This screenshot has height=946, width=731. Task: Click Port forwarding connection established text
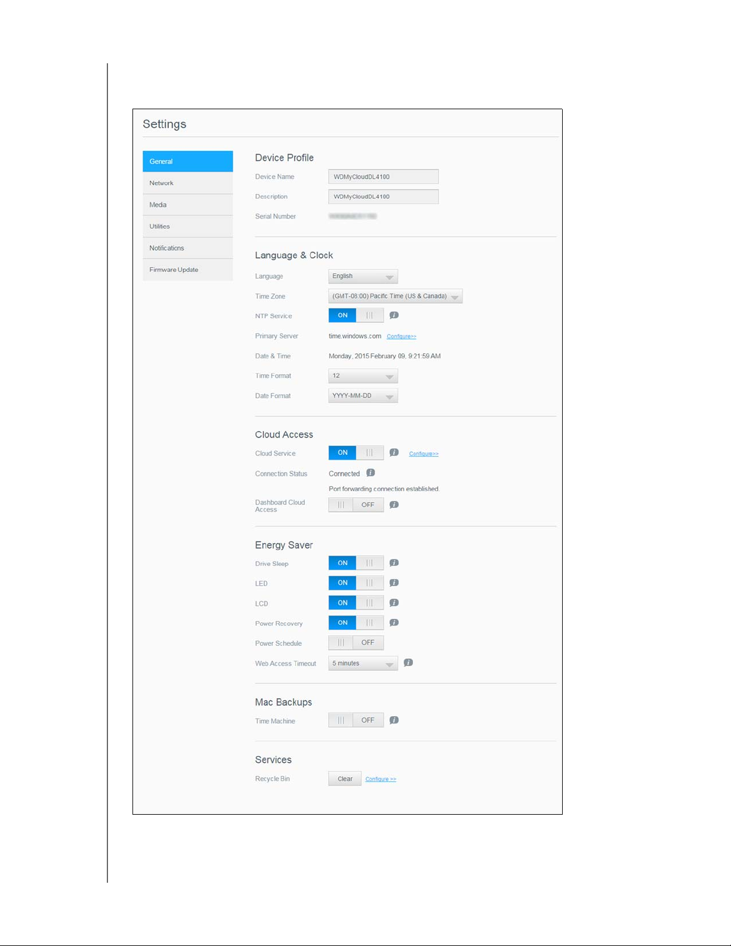[x=384, y=489]
